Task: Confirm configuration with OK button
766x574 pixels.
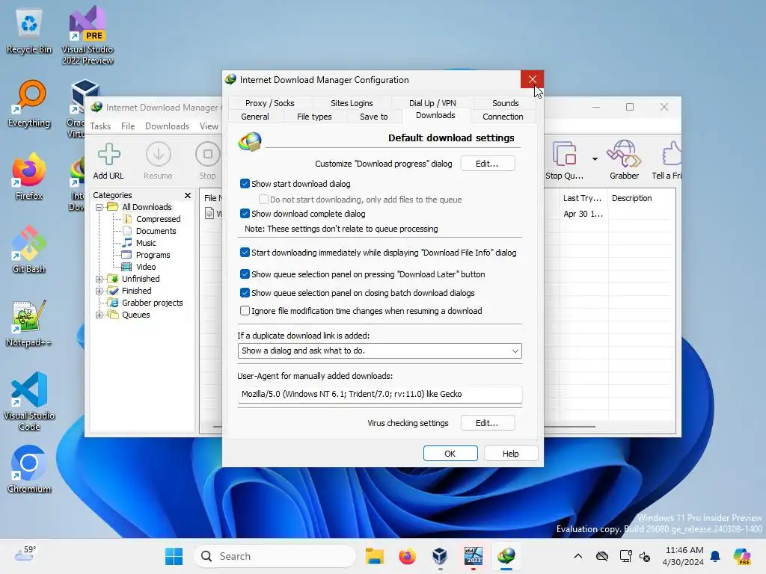Action: coord(450,454)
